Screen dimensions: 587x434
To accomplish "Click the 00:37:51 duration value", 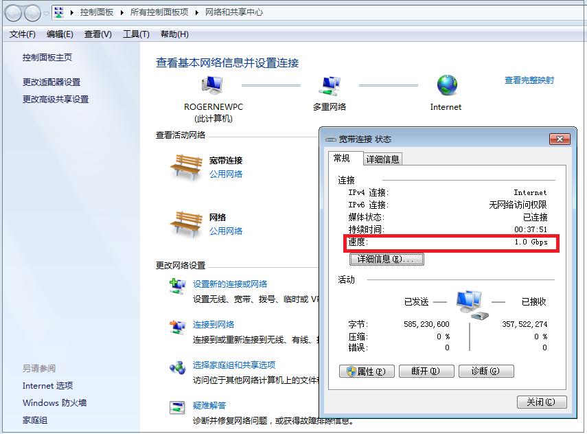I will 531,229.
